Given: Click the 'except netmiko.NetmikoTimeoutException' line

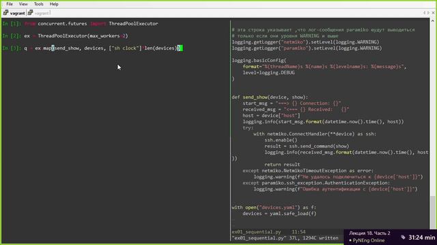Looking at the screenshot, I should [308, 171].
